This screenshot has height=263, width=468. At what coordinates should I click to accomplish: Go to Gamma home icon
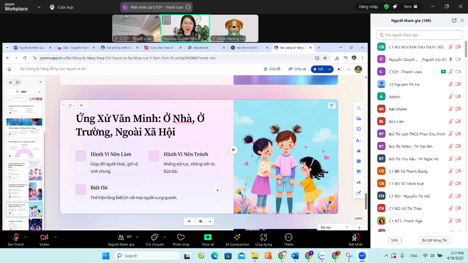pyautogui.click(x=9, y=69)
